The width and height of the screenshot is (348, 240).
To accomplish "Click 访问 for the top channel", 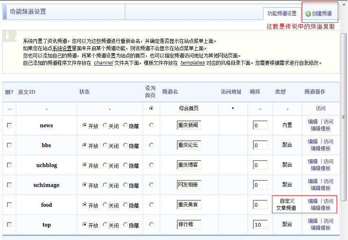I will [328, 221].
